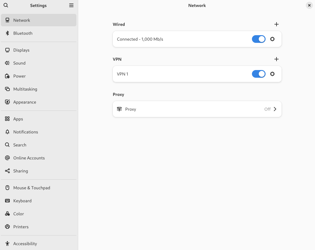315x250 pixels.
Task: Add a new wired connection with plus
Action: pos(277,24)
